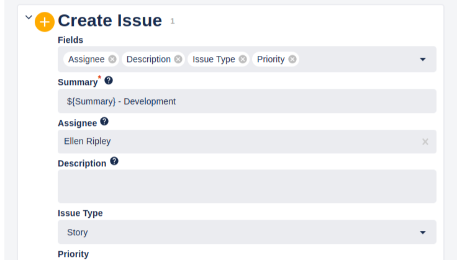Click into the Summary text field
Image resolution: width=457 pixels, height=260 pixels.
point(247,101)
